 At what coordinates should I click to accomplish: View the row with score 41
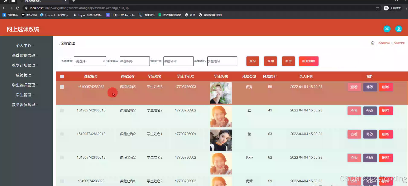[x=354, y=111]
